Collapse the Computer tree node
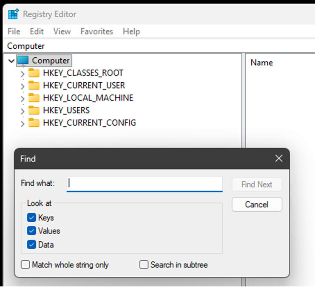315x287 pixels. [x=11, y=61]
